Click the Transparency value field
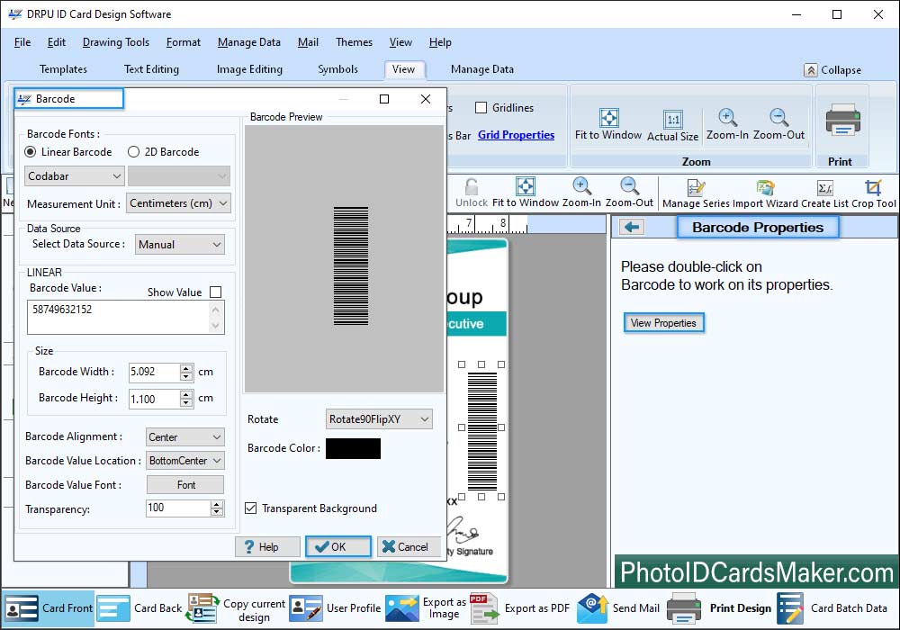Viewport: 900px width, 630px height. pyautogui.click(x=178, y=508)
